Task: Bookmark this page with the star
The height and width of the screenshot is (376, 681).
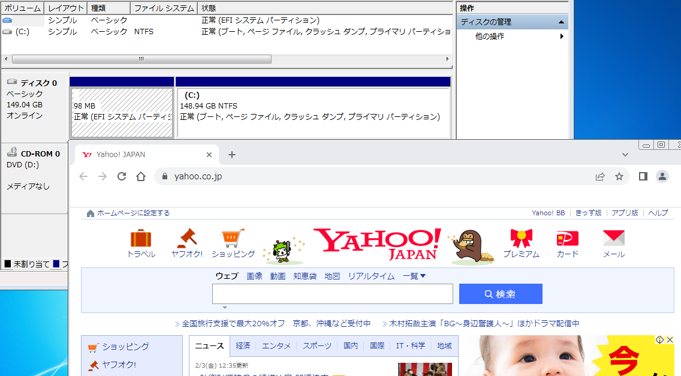Action: click(x=619, y=176)
